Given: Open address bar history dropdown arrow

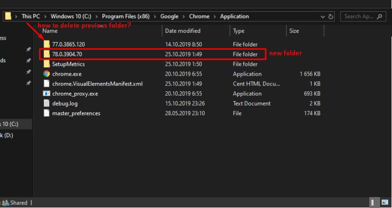Looking at the screenshot, I should [322, 17].
